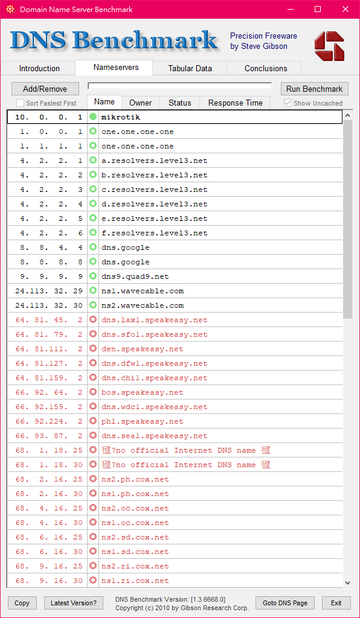Click the IP address 9.9.9.9
360x618 pixels.
tap(51, 276)
